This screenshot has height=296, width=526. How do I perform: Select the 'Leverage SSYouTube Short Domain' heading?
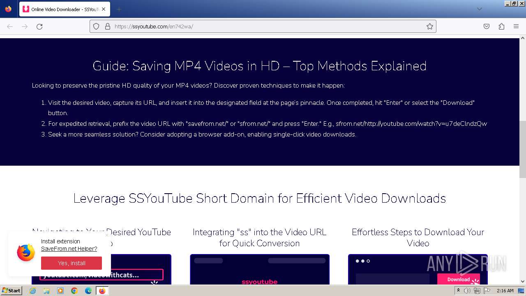pyautogui.click(x=260, y=198)
